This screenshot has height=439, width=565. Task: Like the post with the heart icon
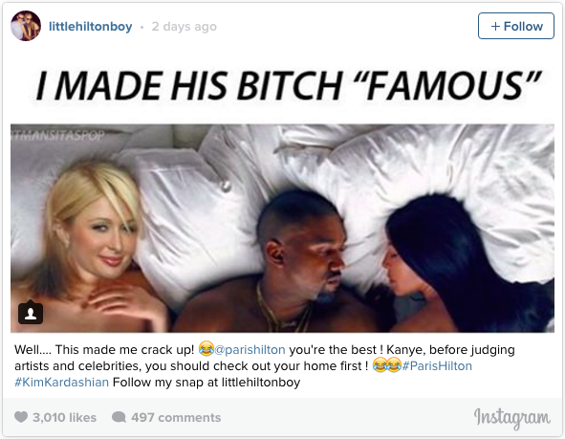click(21, 417)
